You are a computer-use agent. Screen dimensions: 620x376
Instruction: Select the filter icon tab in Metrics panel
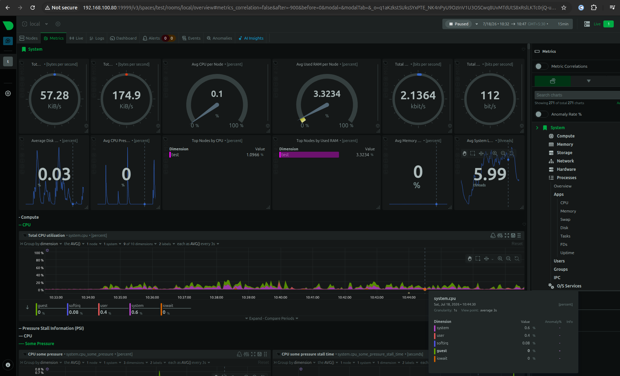click(x=589, y=81)
